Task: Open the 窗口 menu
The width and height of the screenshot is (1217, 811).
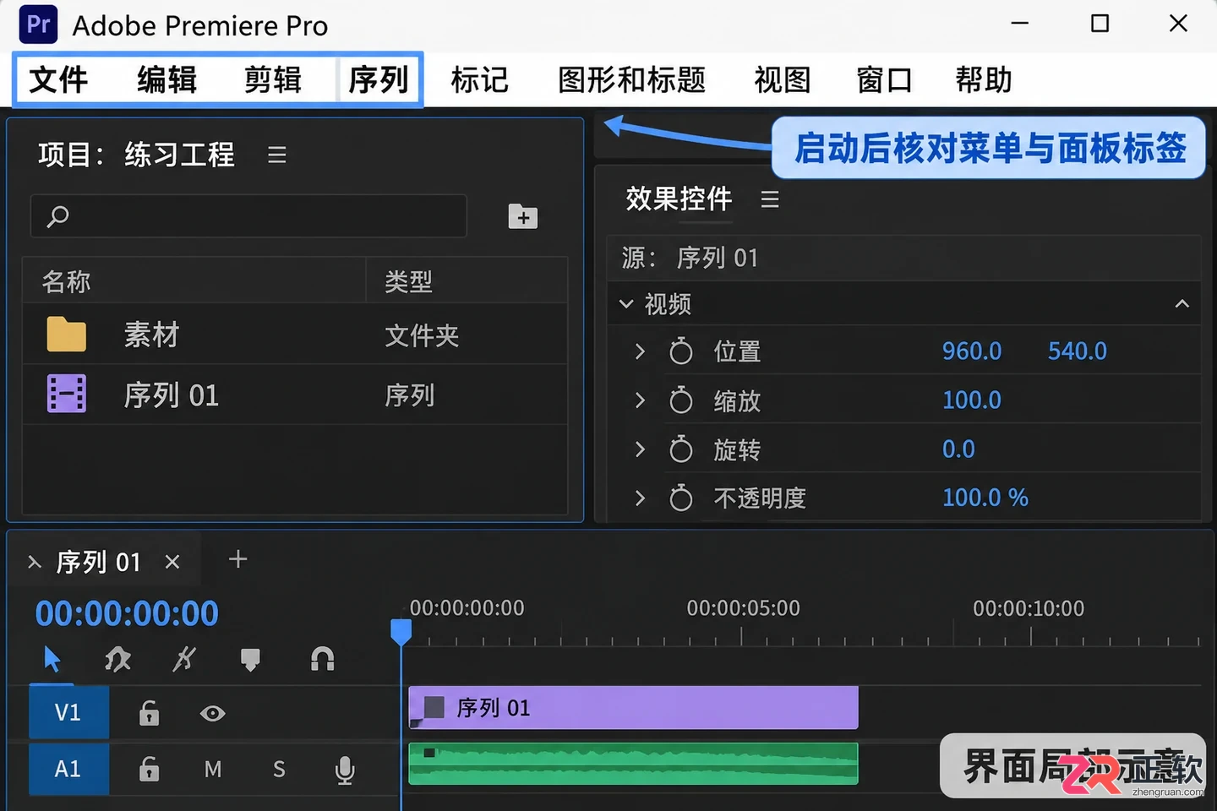Action: (884, 80)
